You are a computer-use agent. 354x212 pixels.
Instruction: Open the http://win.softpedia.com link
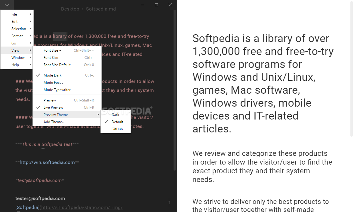[x=47, y=162]
